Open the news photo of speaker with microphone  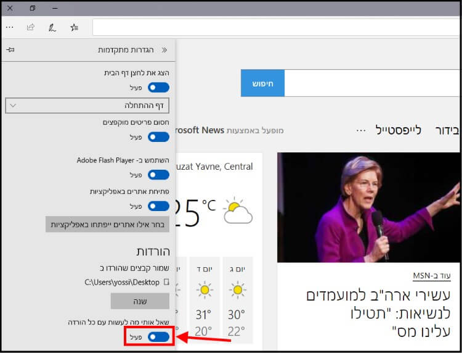[368, 207]
